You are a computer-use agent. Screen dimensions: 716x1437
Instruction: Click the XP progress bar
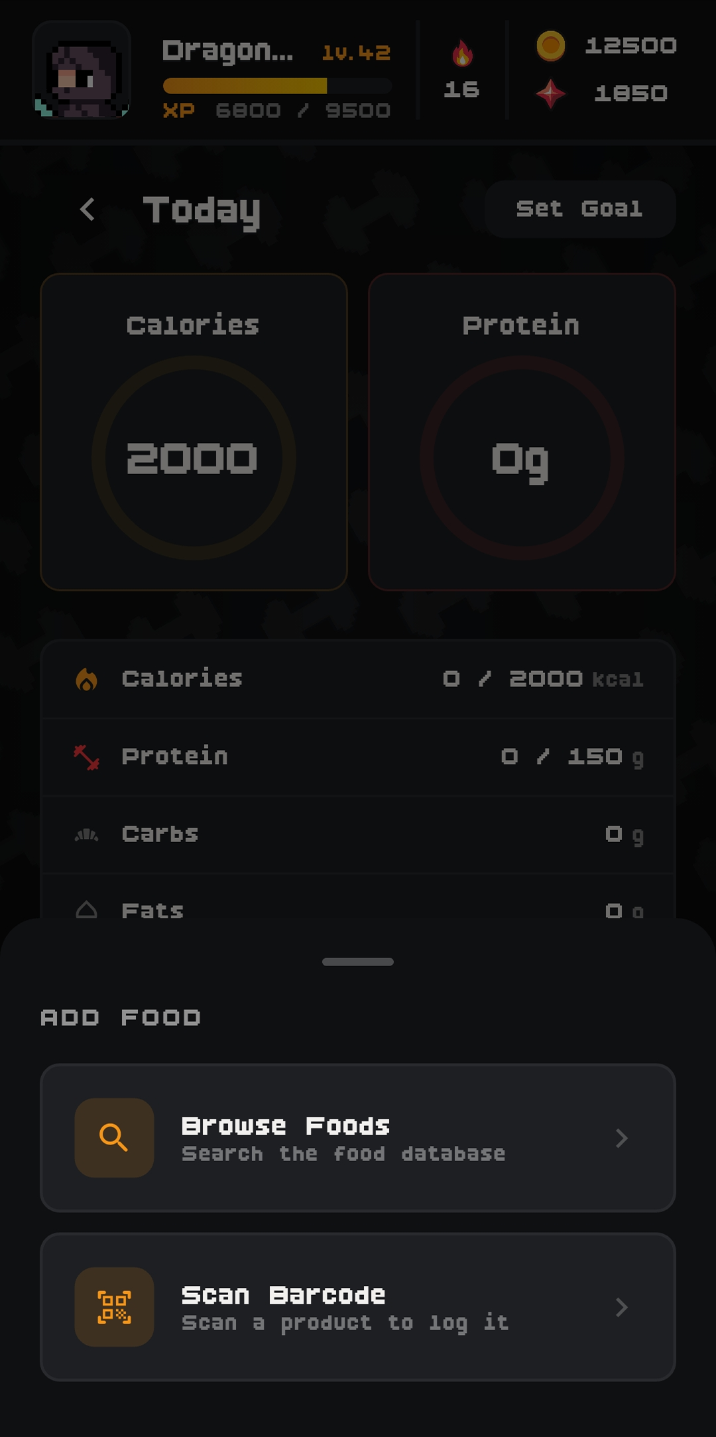[x=277, y=86]
